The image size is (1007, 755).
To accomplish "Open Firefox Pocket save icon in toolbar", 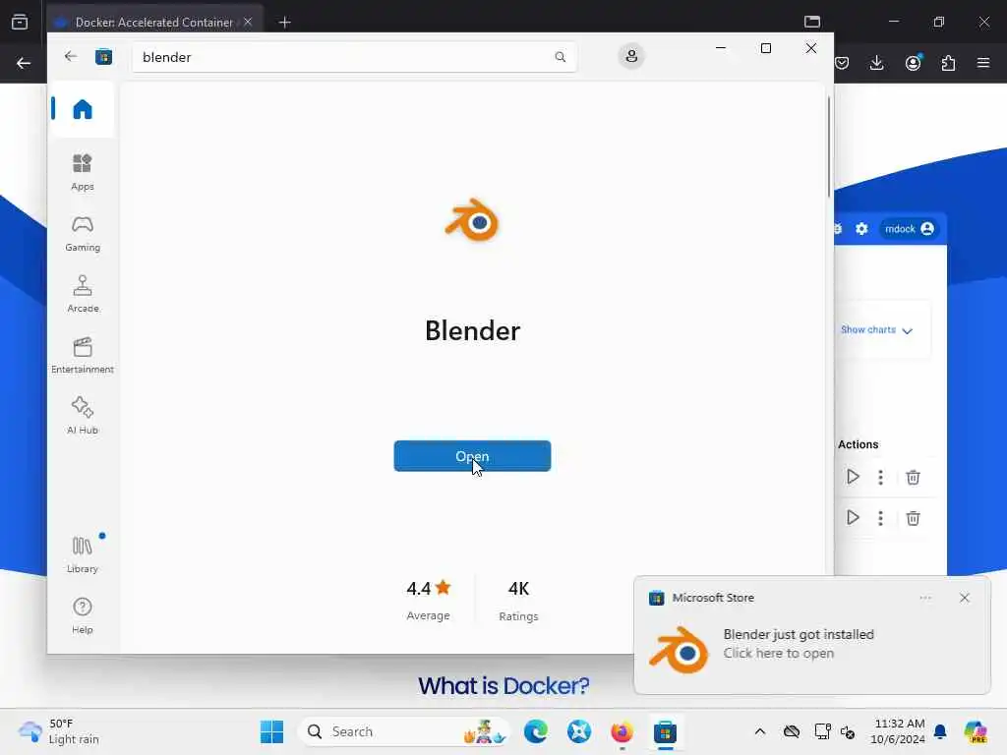I will click(x=842, y=63).
